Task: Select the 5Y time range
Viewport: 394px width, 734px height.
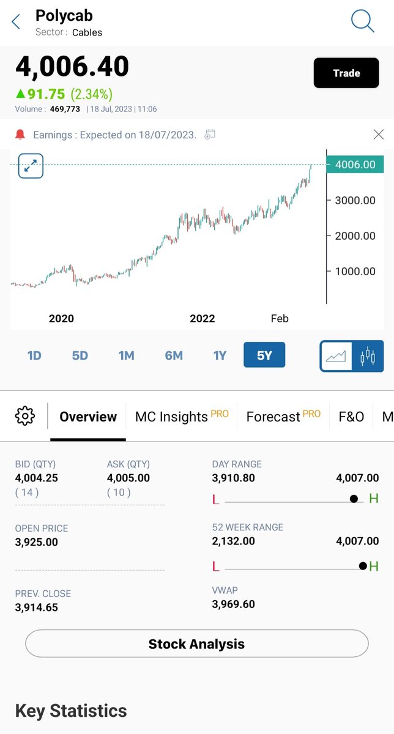Action: [x=264, y=355]
